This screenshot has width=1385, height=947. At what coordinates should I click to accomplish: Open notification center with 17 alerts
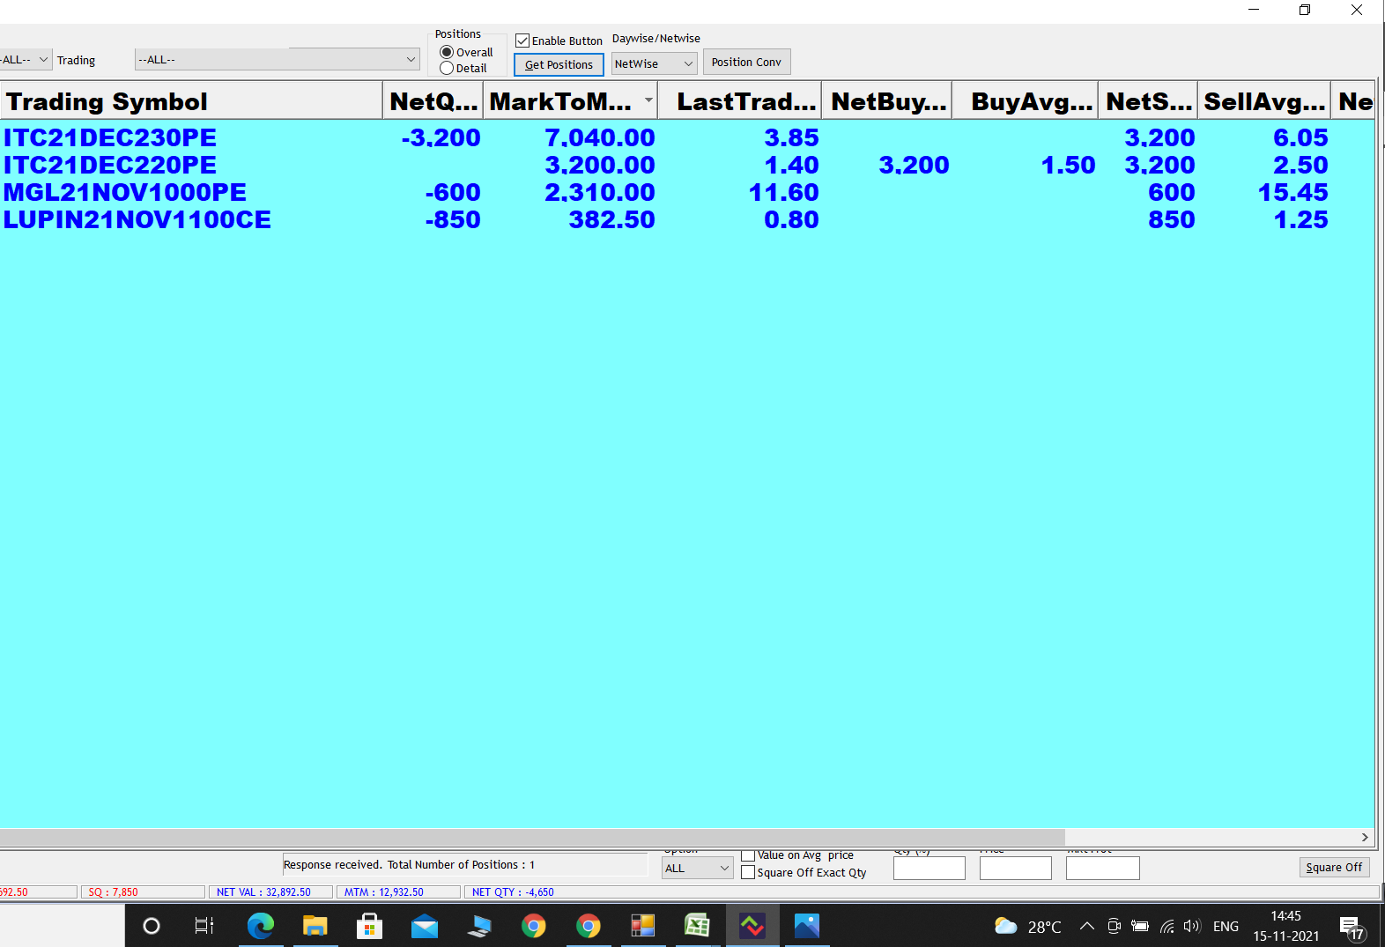(1352, 928)
